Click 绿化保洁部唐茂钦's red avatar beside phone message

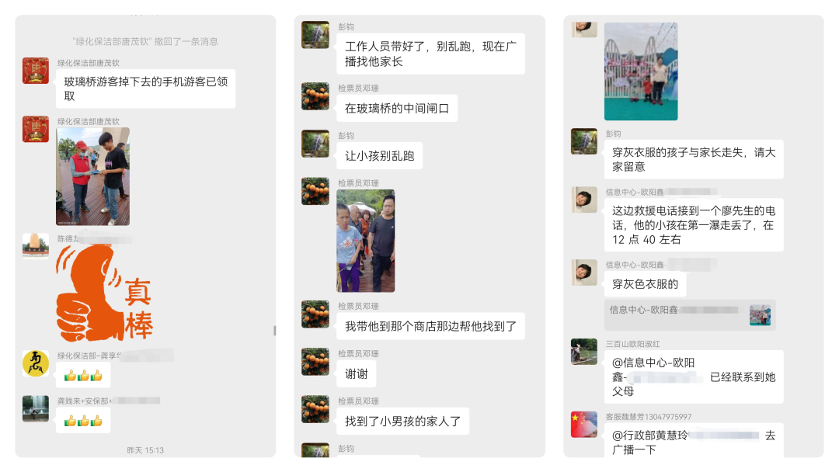[36, 71]
